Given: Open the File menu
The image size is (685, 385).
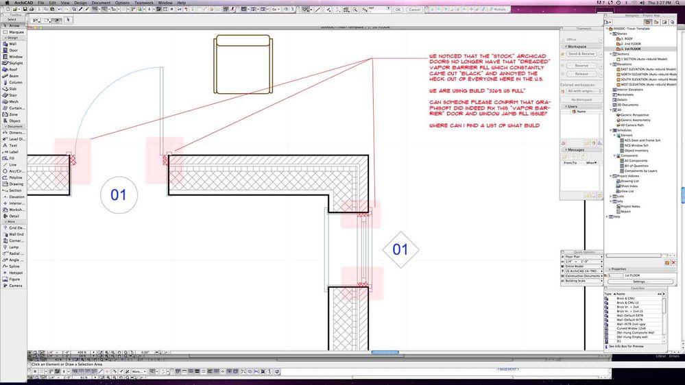Looking at the screenshot, I should [40, 3].
